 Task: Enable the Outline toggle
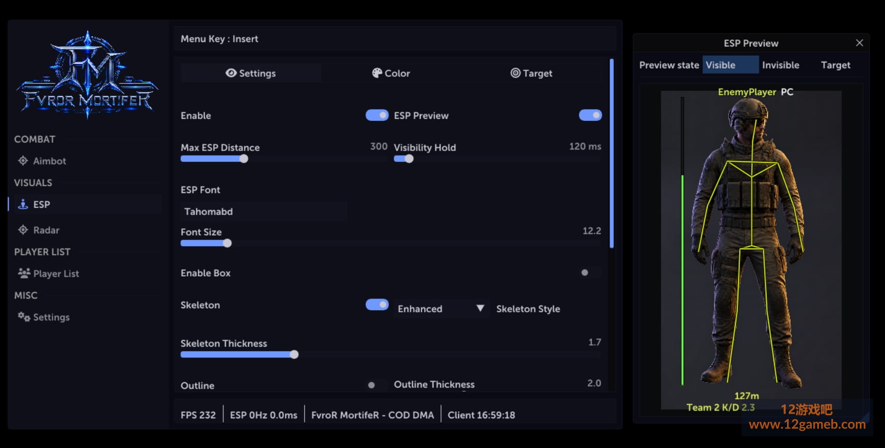pyautogui.click(x=377, y=385)
